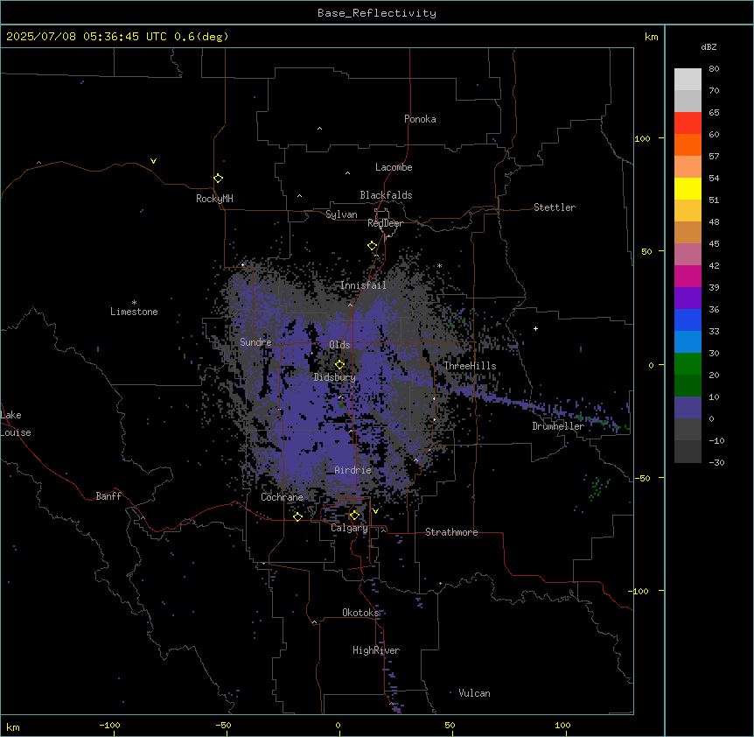Click the Lacombe city label
The height and width of the screenshot is (737, 754).
pyautogui.click(x=394, y=167)
